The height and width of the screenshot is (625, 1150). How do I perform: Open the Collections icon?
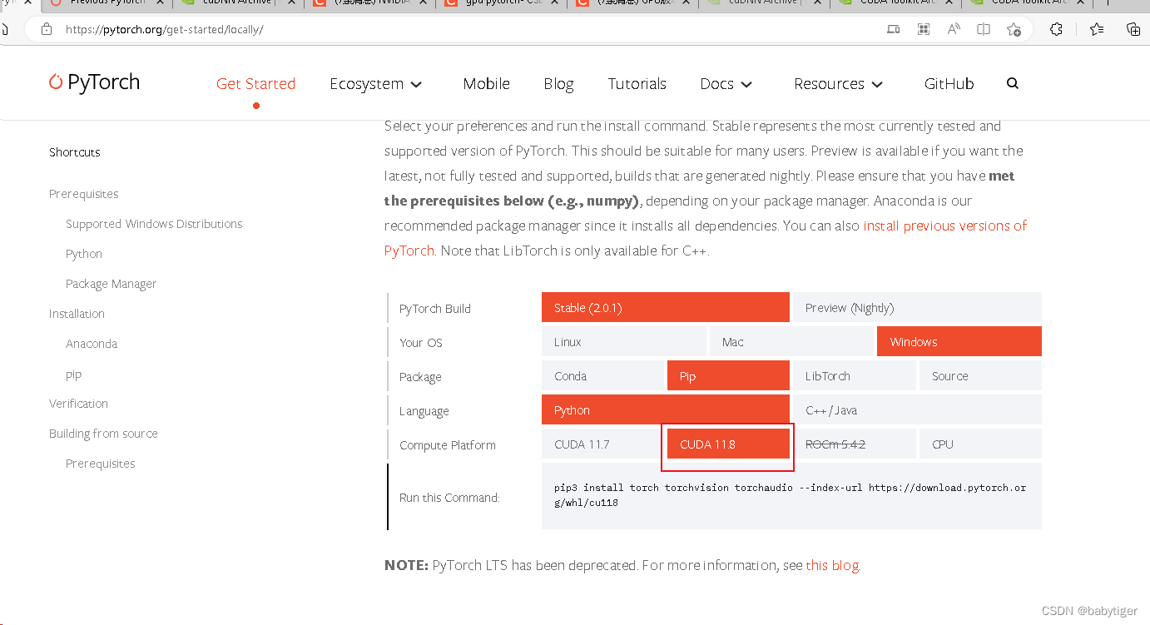[1133, 29]
